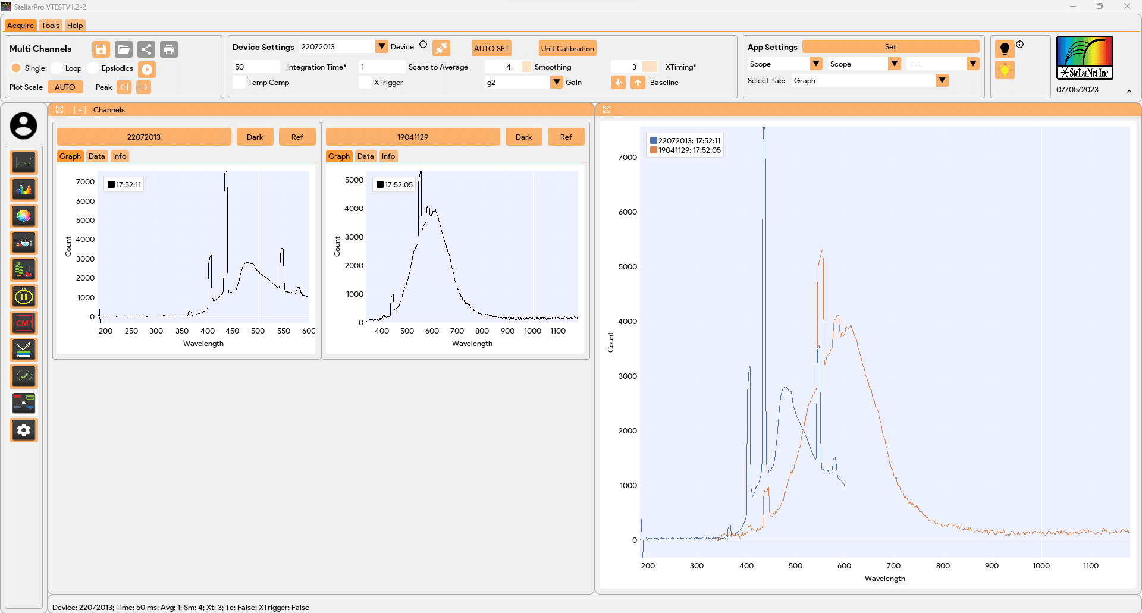Image resolution: width=1142 pixels, height=613 pixels.
Task: Open the color wheel tool in sidebar
Action: (24, 216)
